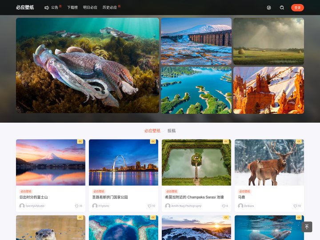Open the 历史必应 history page

coord(110,8)
